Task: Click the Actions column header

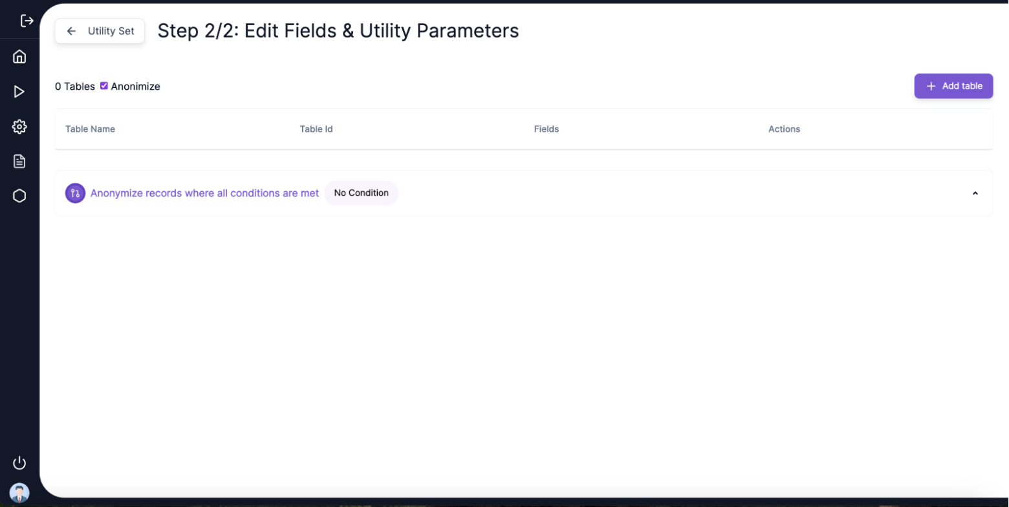Action: pos(784,129)
